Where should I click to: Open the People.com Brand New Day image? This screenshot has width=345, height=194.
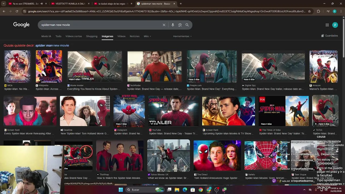tap(212, 66)
